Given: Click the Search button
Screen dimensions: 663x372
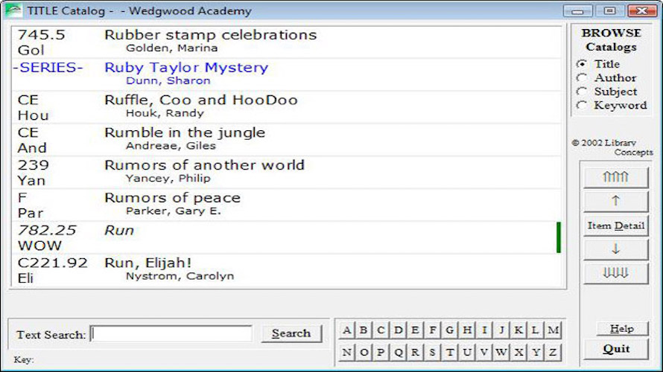Looking at the screenshot, I should pyautogui.click(x=291, y=334).
